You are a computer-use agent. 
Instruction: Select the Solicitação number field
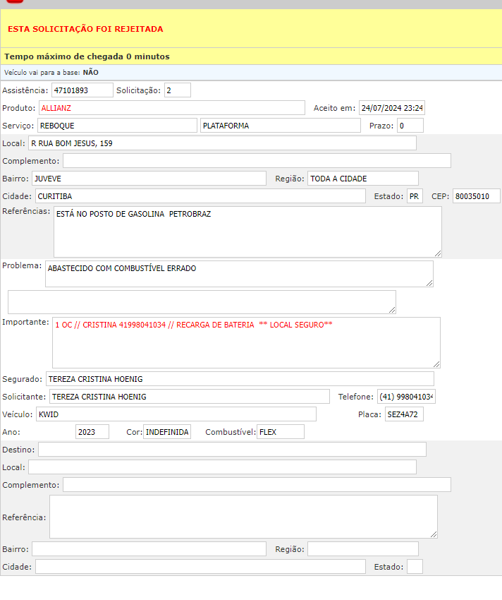[x=177, y=90]
